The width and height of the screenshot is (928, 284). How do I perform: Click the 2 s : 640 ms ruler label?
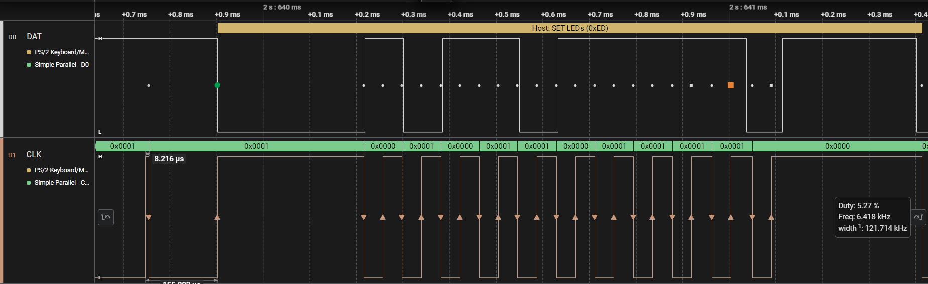click(282, 7)
